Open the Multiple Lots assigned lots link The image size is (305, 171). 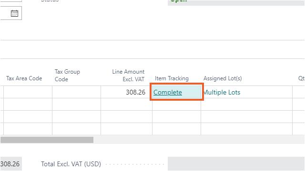tap(222, 92)
